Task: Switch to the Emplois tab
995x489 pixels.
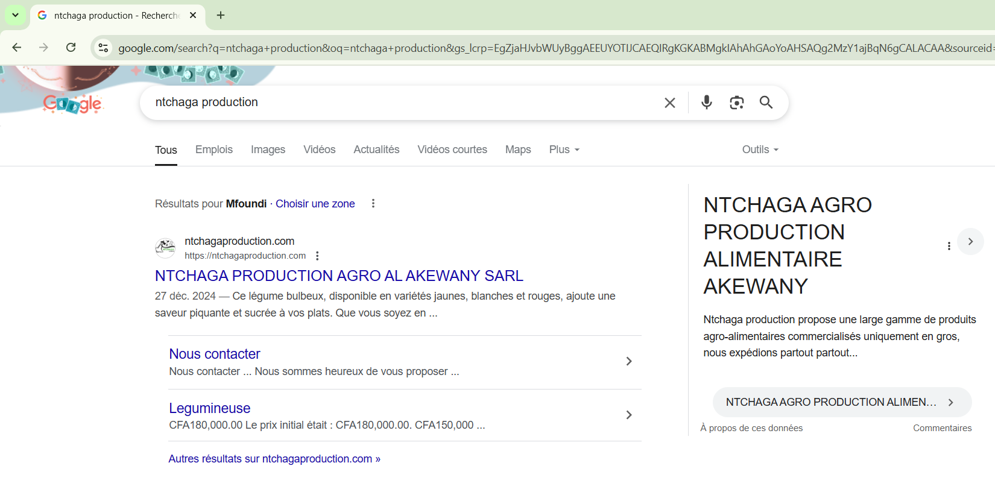Action: tap(214, 150)
